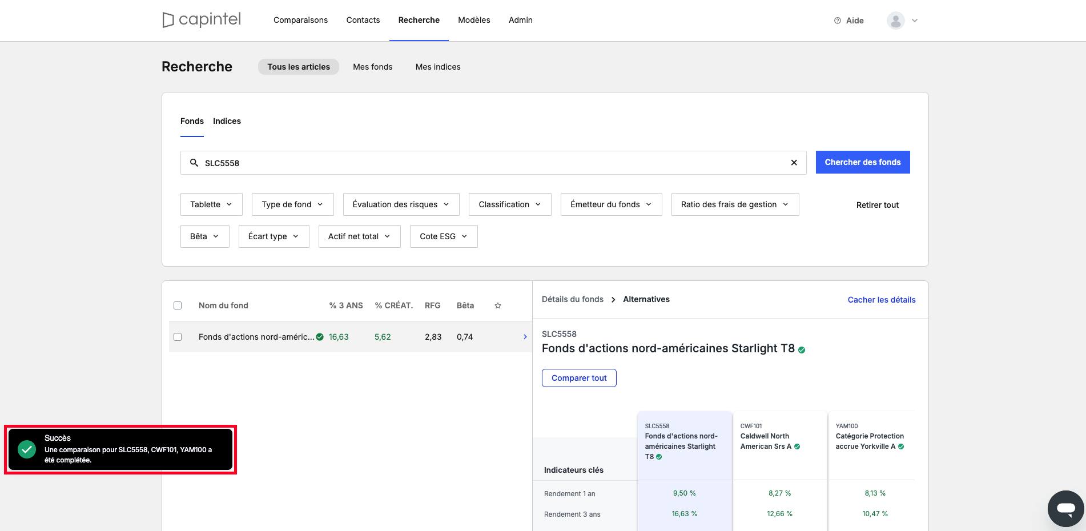The image size is (1086, 531).
Task: Click the capintel logo
Action: 202,20
